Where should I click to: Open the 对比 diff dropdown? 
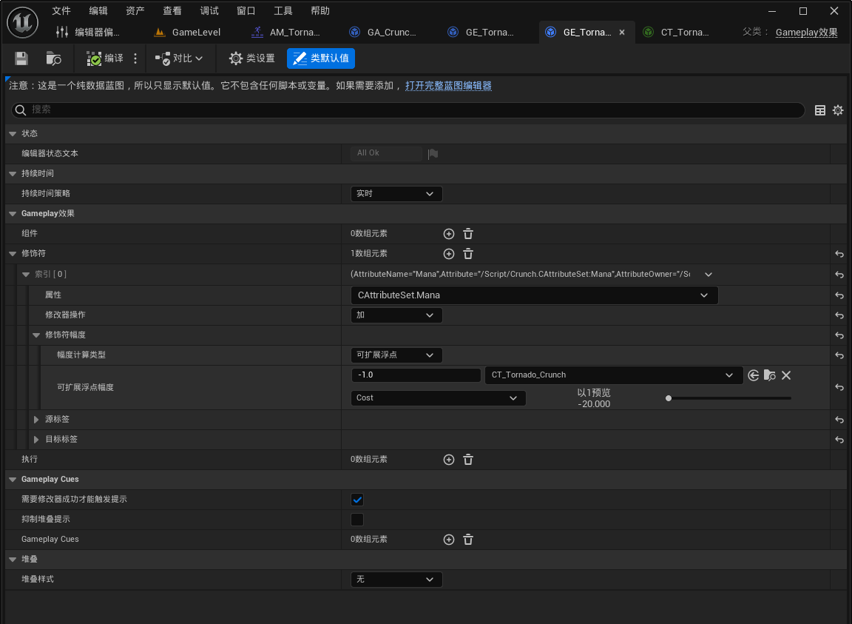coord(179,58)
